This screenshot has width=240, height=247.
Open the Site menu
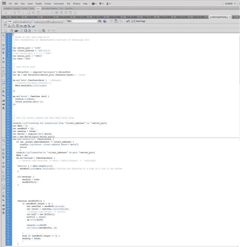point(69,4)
